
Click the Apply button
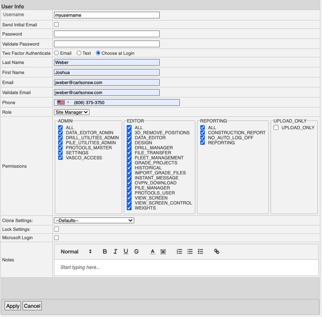pyautogui.click(x=13, y=306)
